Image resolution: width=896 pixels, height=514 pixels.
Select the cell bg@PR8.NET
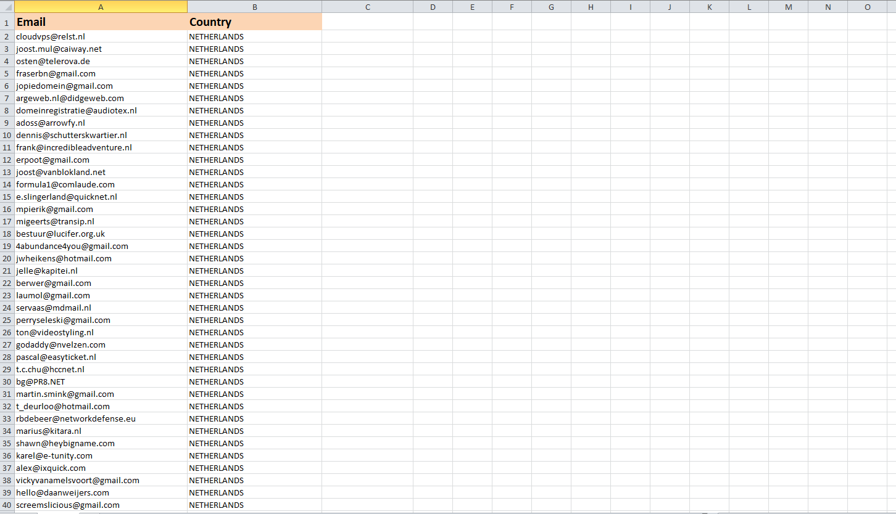tap(101, 381)
